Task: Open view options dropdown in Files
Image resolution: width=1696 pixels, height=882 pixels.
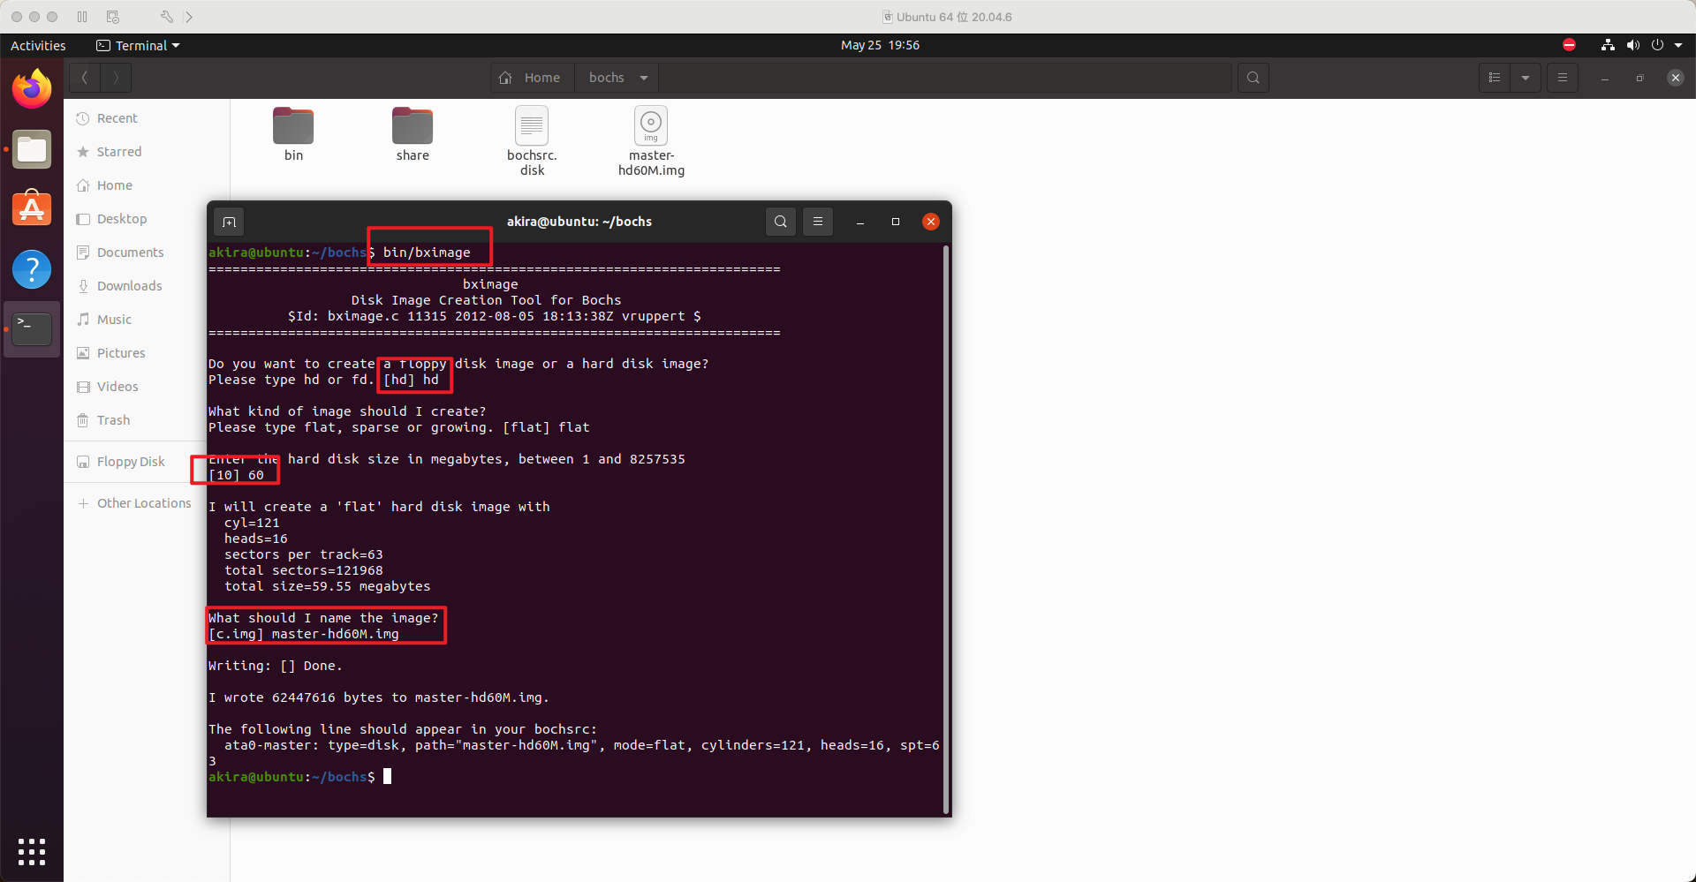Action: click(x=1526, y=78)
